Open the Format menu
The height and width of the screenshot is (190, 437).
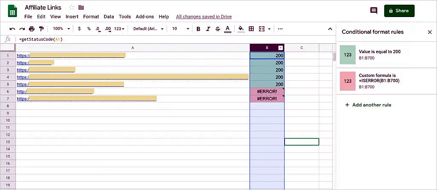[x=91, y=17]
